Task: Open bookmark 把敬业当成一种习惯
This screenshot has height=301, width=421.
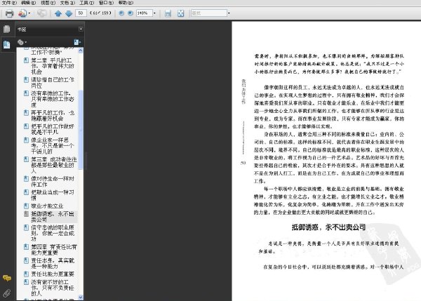Action: pyautogui.click(x=53, y=195)
